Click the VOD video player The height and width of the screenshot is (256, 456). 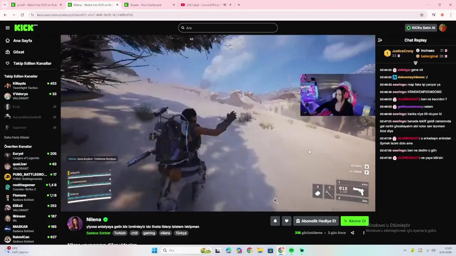(218, 123)
